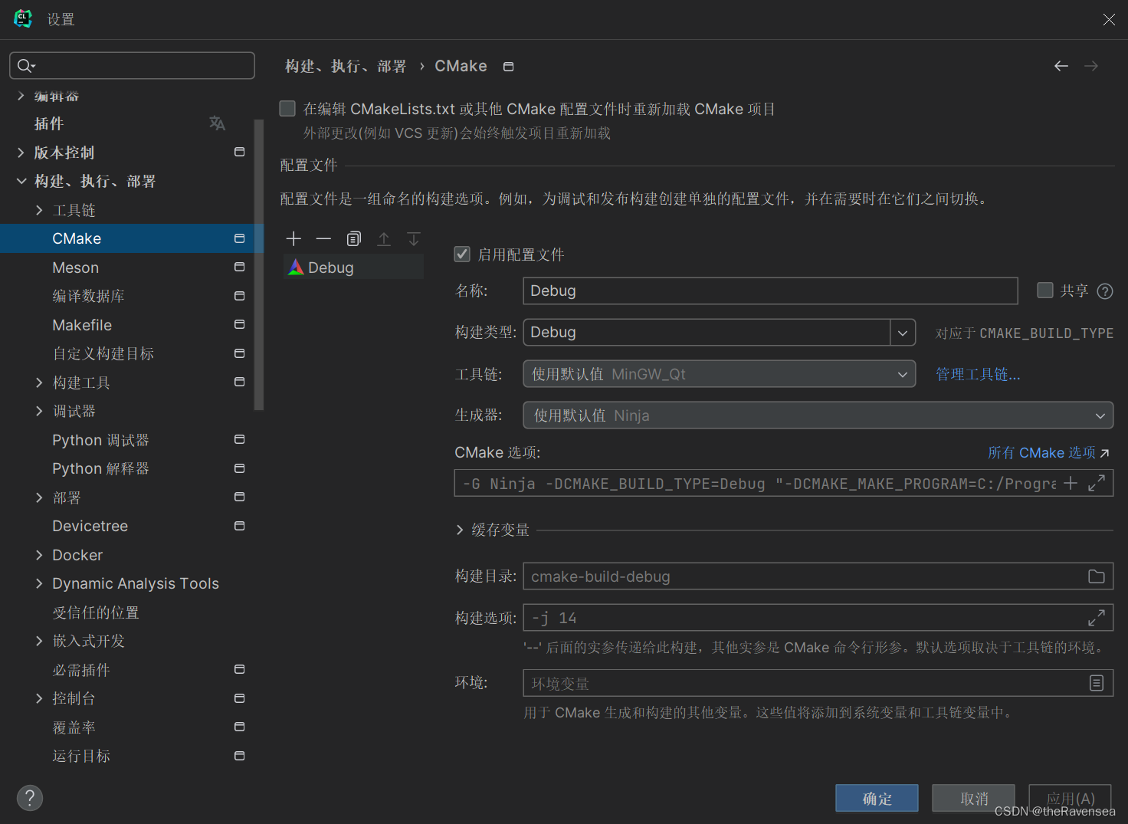Browse for build directory folder icon
The image size is (1128, 824).
[1097, 576]
